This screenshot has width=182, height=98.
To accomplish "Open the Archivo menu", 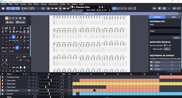I will click(4, 4).
